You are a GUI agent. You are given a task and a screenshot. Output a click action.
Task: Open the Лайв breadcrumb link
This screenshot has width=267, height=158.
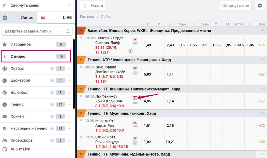[x=106, y=17]
